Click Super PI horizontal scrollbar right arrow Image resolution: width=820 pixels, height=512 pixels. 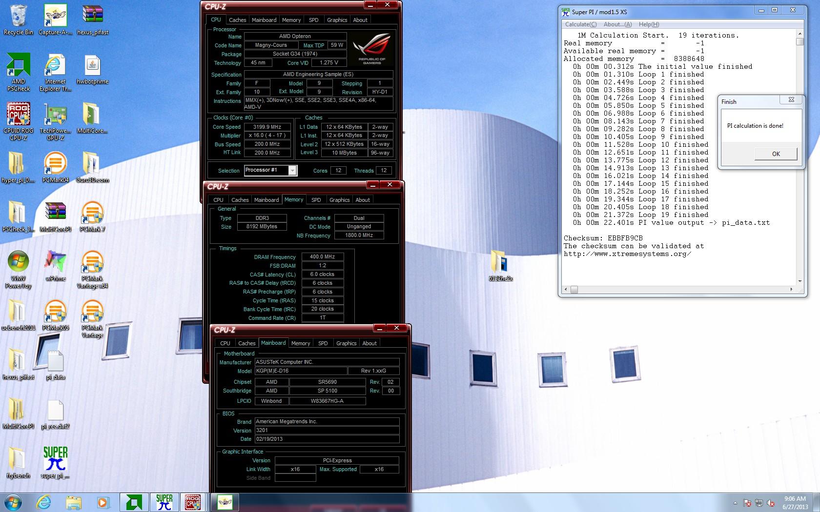(x=791, y=290)
